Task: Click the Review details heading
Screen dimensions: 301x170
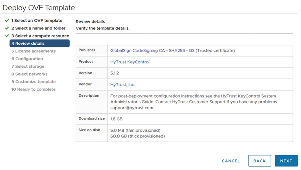Action: point(90,21)
